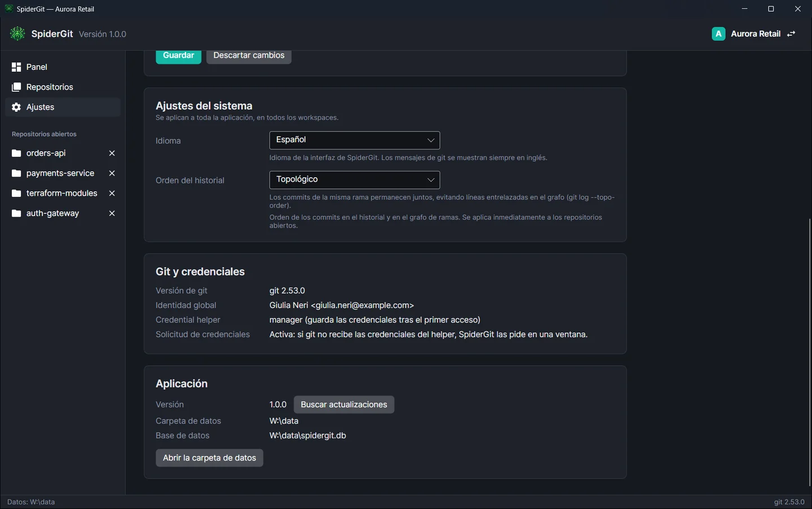
Task: Click the Repositorios abiertos heading
Action: click(44, 134)
